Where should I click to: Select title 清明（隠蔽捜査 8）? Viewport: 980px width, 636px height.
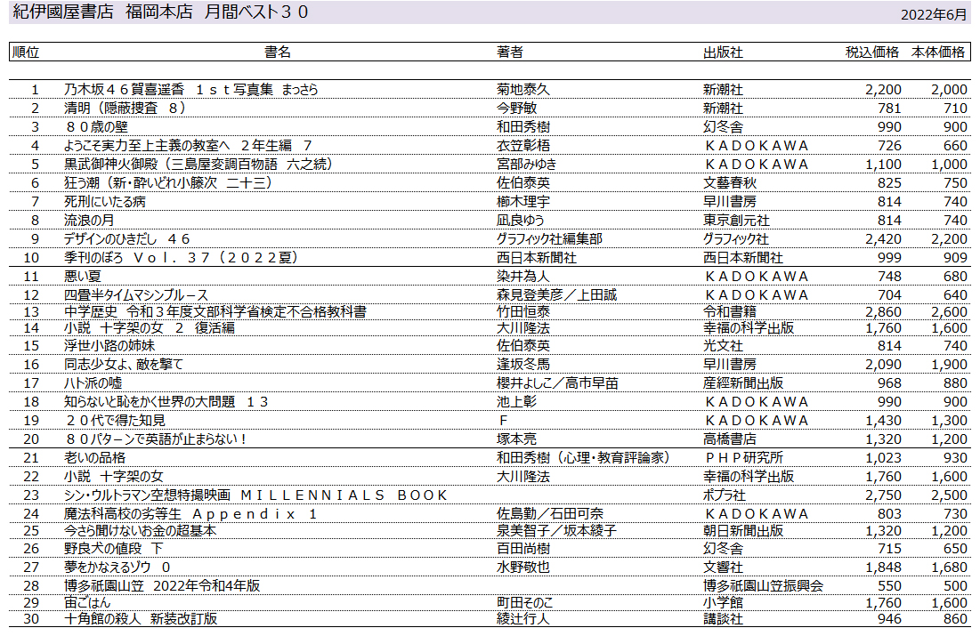click(x=125, y=109)
